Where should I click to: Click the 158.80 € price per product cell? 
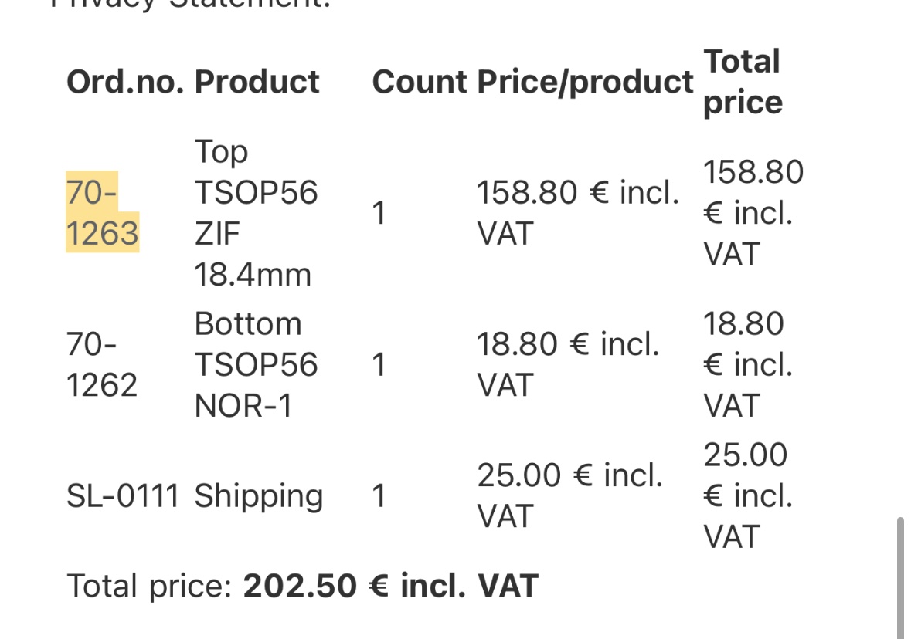pyautogui.click(x=578, y=213)
